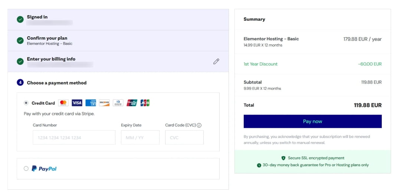Focus the Card Number field
The image size is (410, 196).
74,138
